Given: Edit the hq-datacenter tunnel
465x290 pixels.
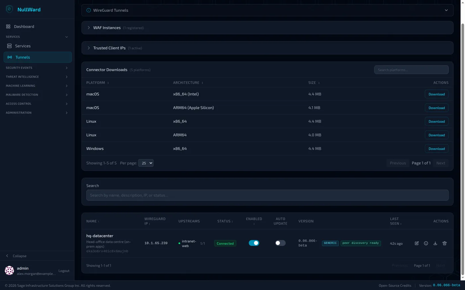Looking at the screenshot, I should 417,243.
